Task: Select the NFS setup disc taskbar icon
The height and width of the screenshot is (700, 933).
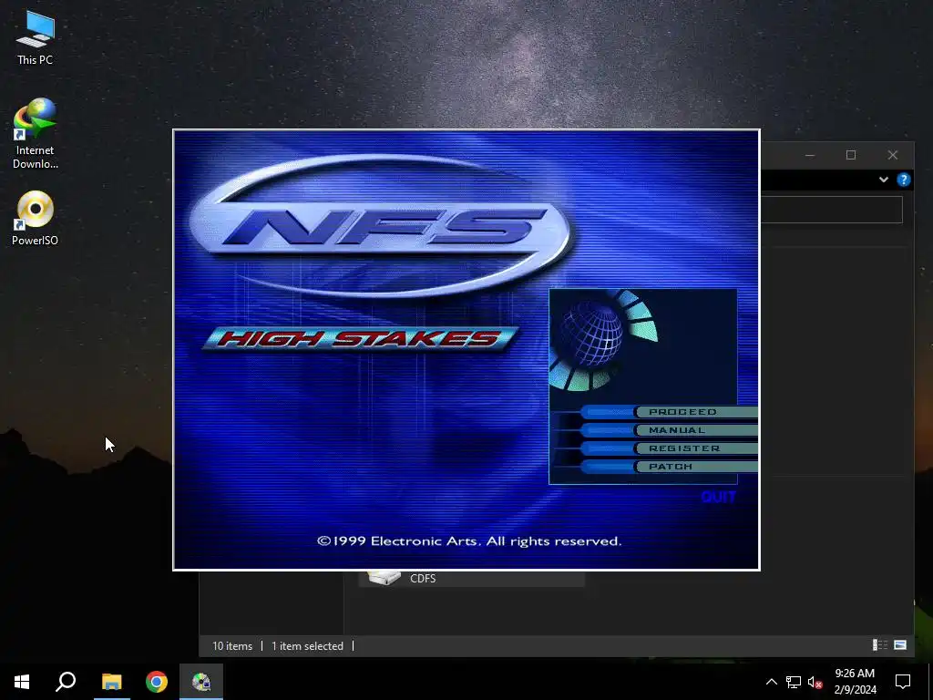Action: (201, 682)
